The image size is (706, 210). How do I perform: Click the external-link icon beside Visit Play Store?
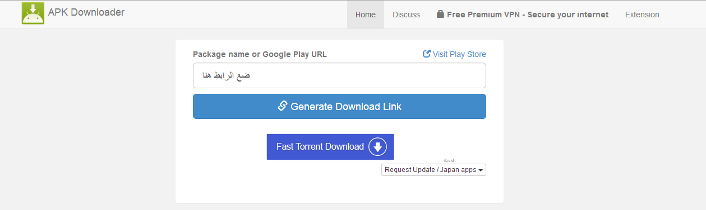tap(427, 54)
